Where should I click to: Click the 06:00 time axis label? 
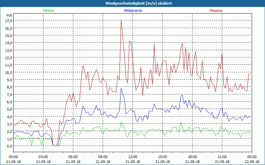coord(73,157)
